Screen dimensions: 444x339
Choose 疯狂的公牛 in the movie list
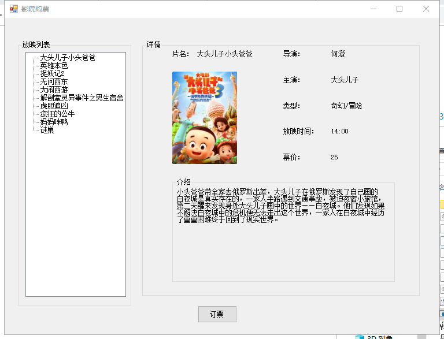57,114
